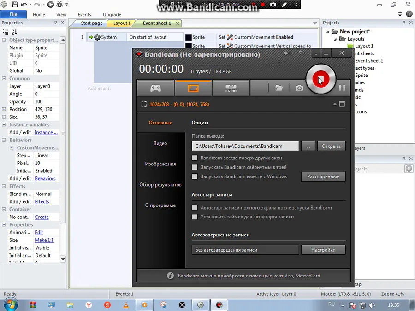Image resolution: width=415 pixels, height=311 pixels.
Task: Toggle 'Bandicam всегда поверх других окон' checkbox
Action: pyautogui.click(x=195, y=158)
